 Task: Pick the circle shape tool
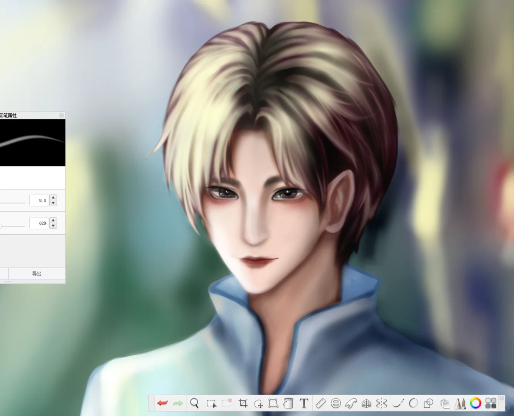[413, 403]
